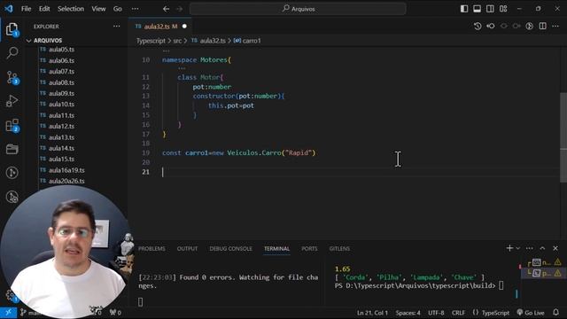Viewport: 567px width, 319px height.
Task: Toggle the bottom panel layout icon
Action: click(477, 9)
